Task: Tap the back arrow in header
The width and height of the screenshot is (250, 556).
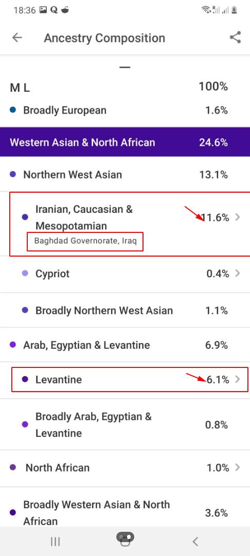Action: coord(17,38)
